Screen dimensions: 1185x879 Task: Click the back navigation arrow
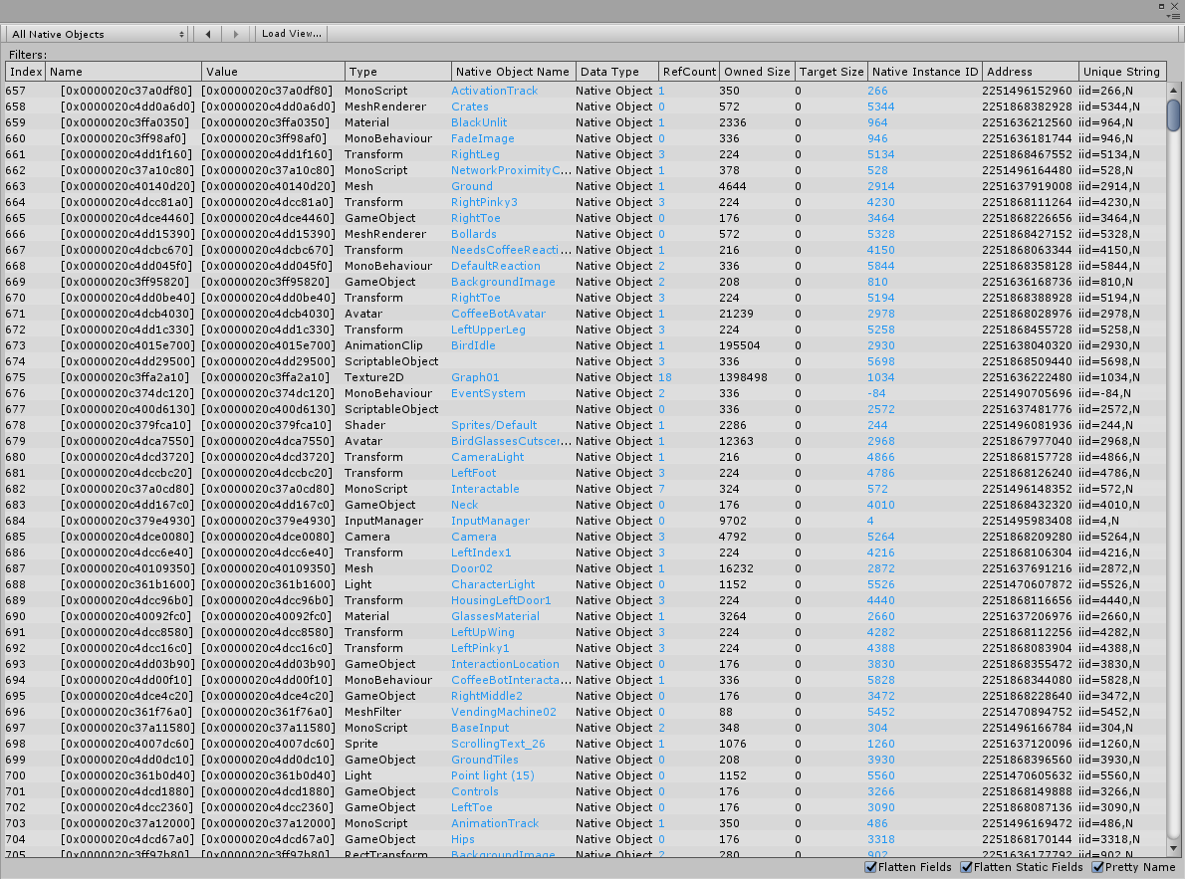(x=207, y=33)
